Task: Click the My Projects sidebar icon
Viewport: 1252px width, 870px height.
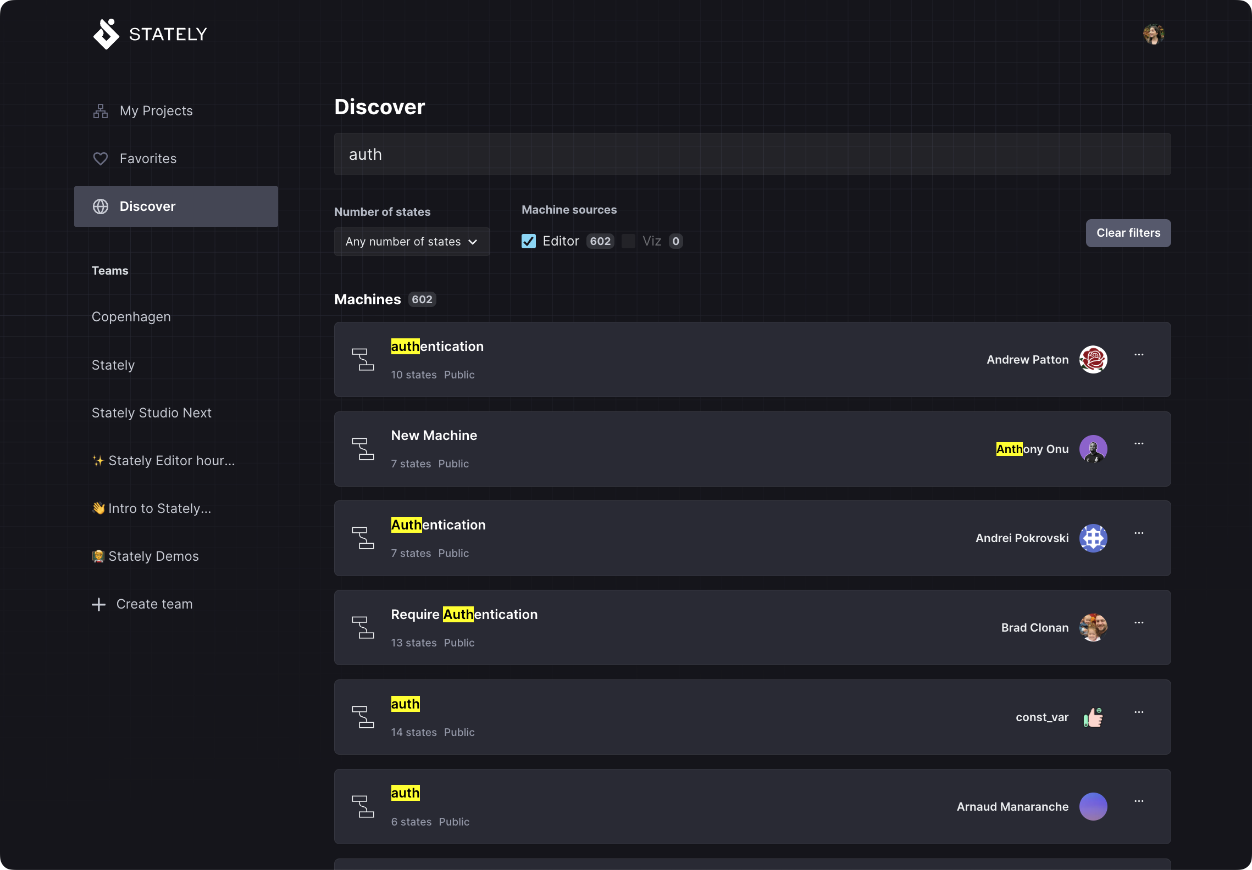Action: pyautogui.click(x=100, y=111)
